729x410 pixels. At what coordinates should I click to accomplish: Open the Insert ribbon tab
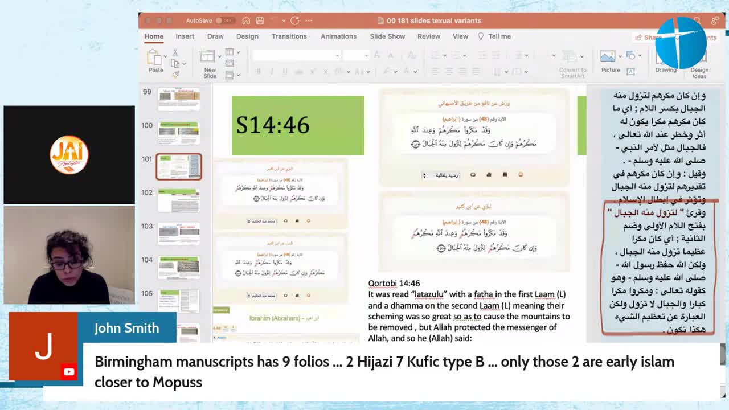click(x=185, y=36)
